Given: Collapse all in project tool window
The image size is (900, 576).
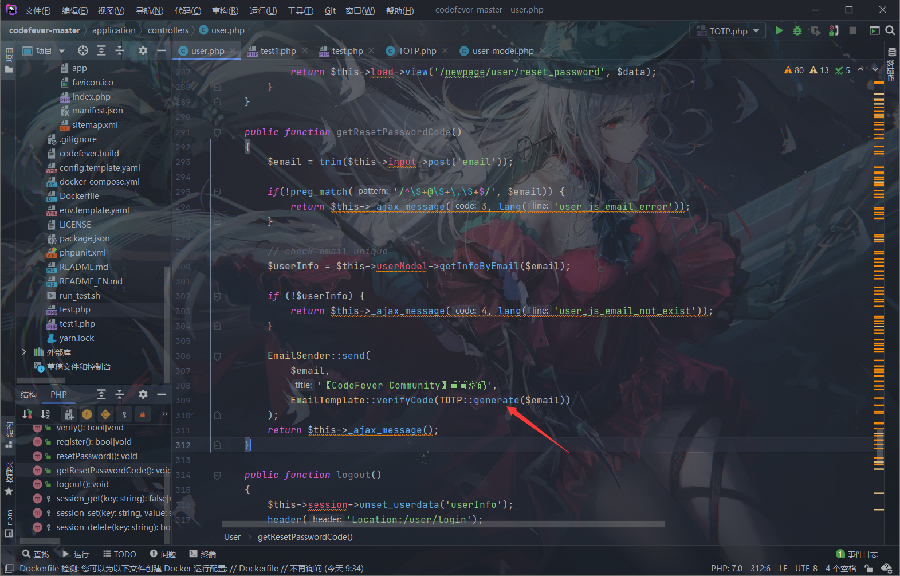Looking at the screenshot, I should point(120,50).
